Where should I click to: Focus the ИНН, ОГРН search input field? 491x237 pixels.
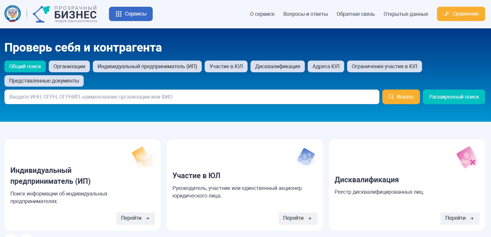pyautogui.click(x=192, y=97)
